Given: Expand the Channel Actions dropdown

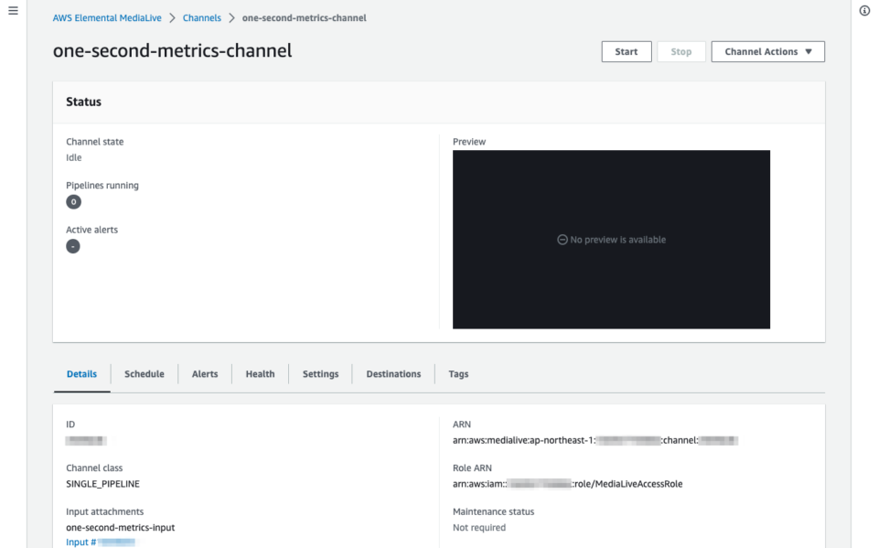Looking at the screenshot, I should (767, 51).
